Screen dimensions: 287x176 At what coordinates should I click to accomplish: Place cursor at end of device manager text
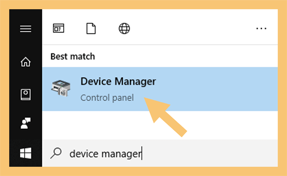pyautogui.click(x=142, y=154)
